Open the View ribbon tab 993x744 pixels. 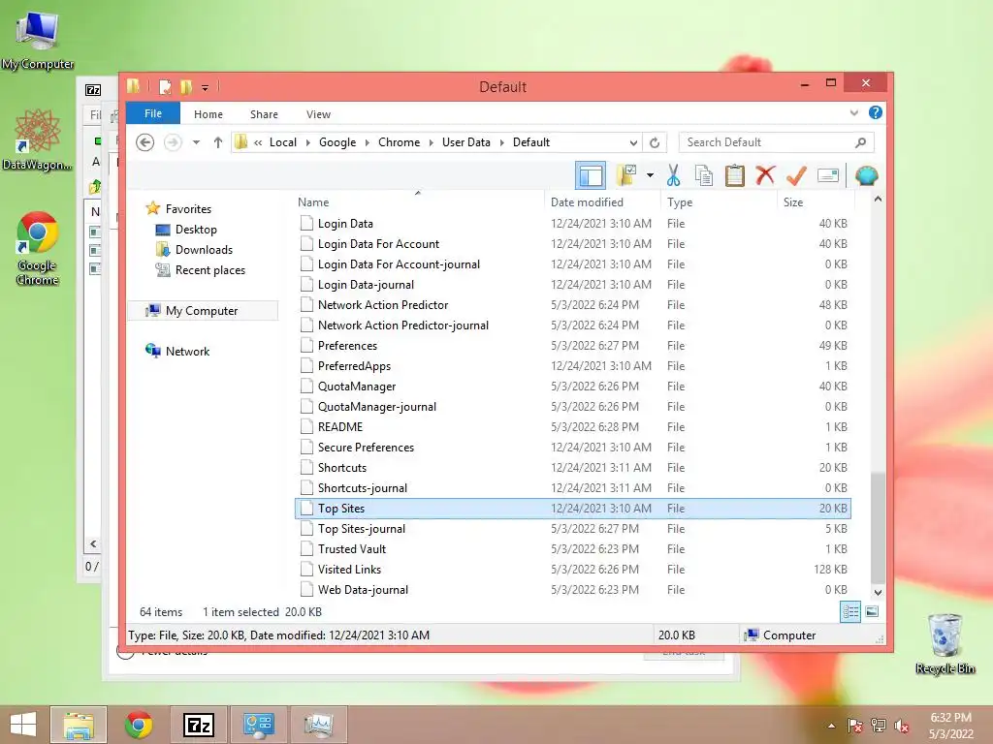pos(318,114)
